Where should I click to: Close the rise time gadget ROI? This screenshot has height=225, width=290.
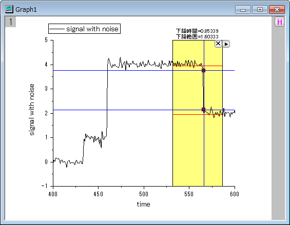(218, 44)
